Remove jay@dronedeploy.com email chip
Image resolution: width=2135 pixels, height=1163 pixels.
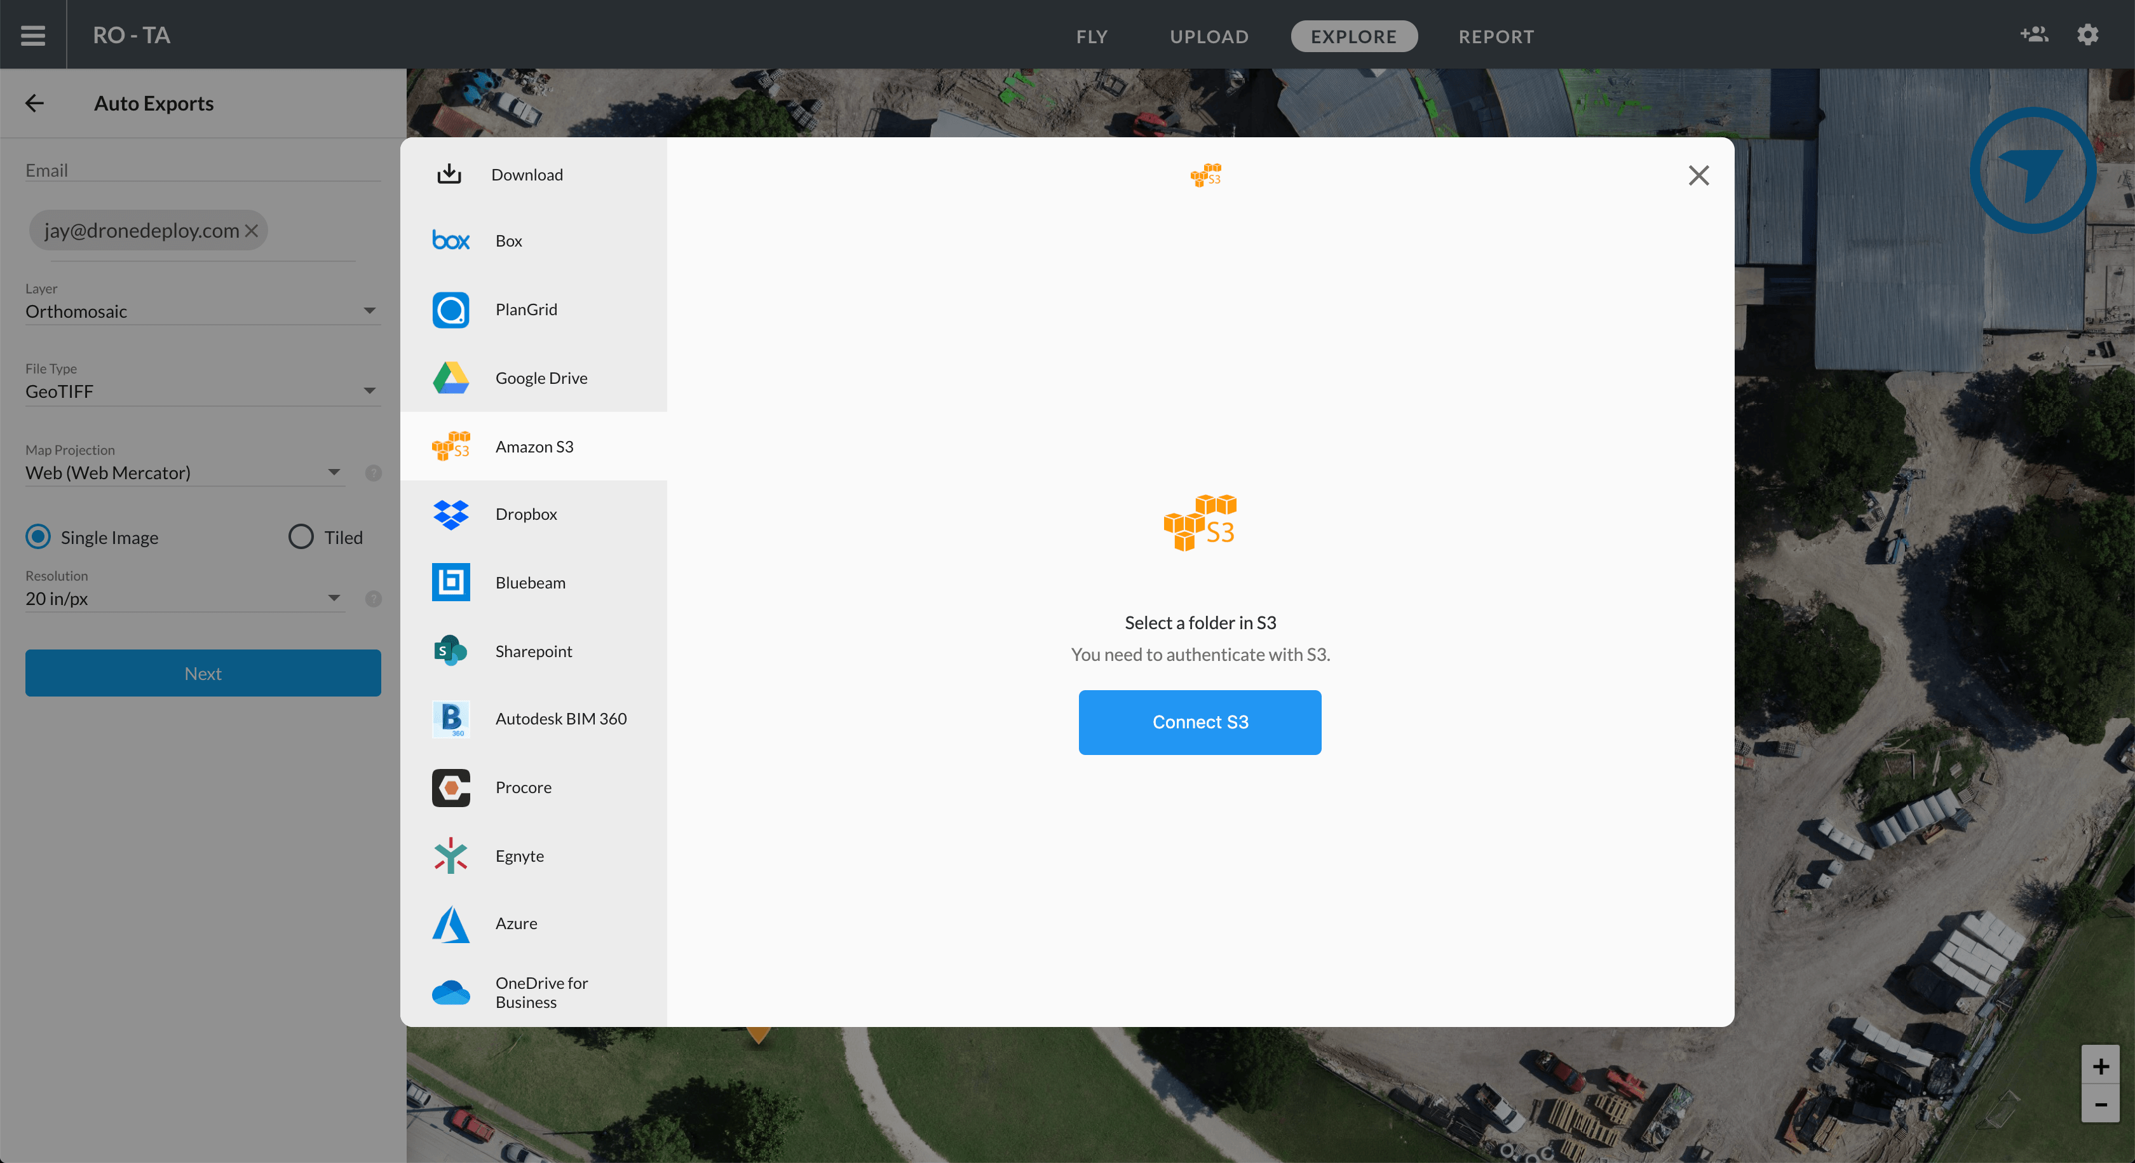(x=252, y=231)
